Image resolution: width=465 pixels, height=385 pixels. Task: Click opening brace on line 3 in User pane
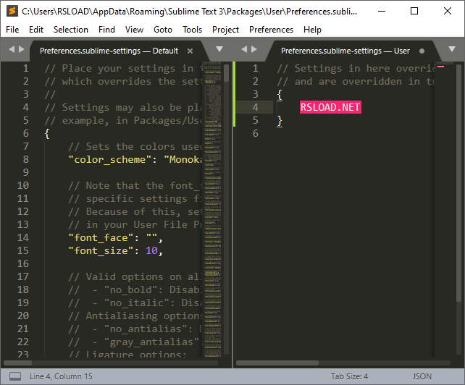pos(280,95)
